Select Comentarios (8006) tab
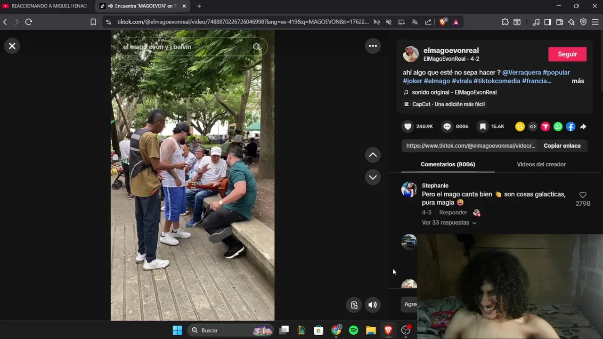Screen dimensions: 603x339 [x=448, y=164]
